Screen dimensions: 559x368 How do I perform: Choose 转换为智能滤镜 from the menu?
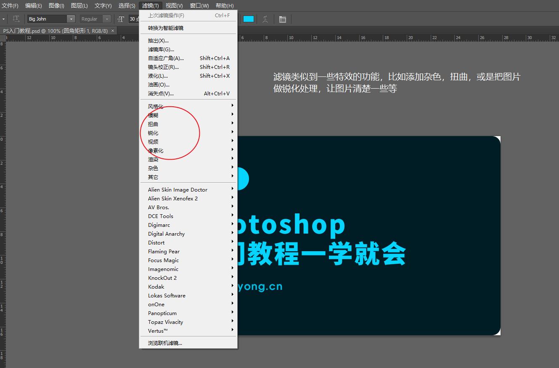click(x=166, y=28)
